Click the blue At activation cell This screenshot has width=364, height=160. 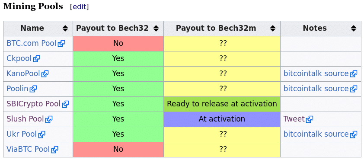point(222,119)
